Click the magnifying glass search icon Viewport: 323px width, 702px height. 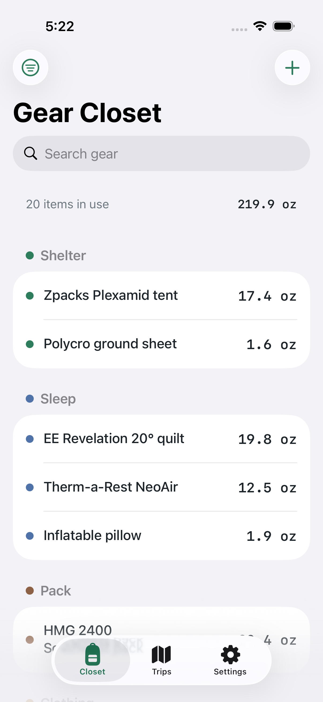click(x=31, y=153)
